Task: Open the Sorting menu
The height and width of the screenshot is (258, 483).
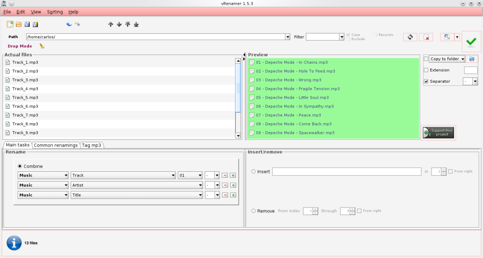Action: pos(55,12)
